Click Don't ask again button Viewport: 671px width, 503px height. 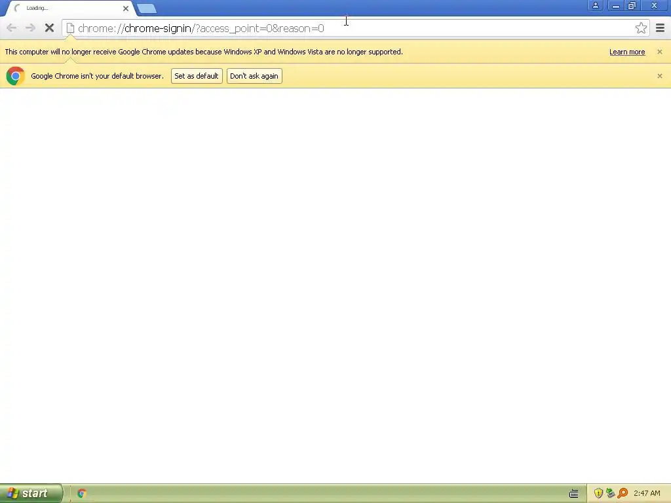point(254,76)
